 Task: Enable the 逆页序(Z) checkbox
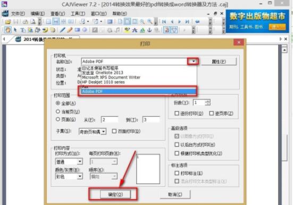click(211, 113)
